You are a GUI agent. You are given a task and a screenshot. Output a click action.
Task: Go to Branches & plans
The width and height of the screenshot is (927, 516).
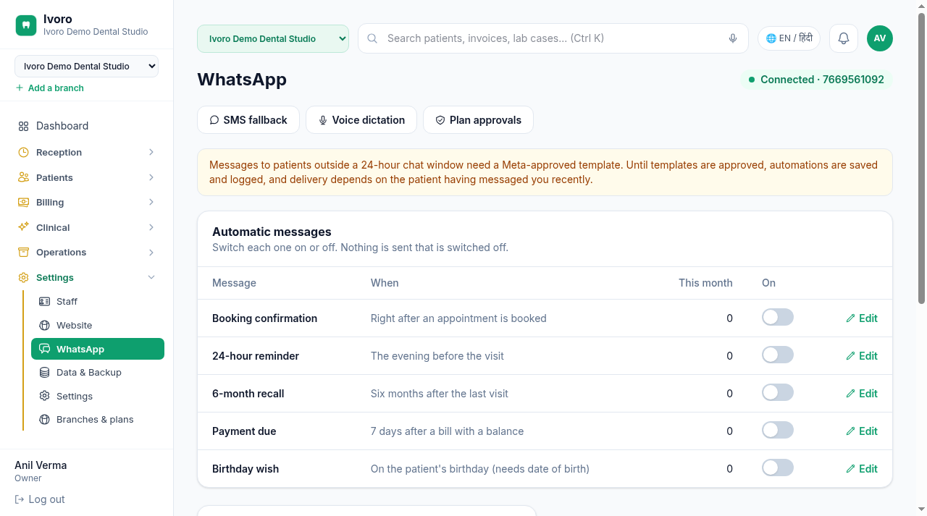98,419
